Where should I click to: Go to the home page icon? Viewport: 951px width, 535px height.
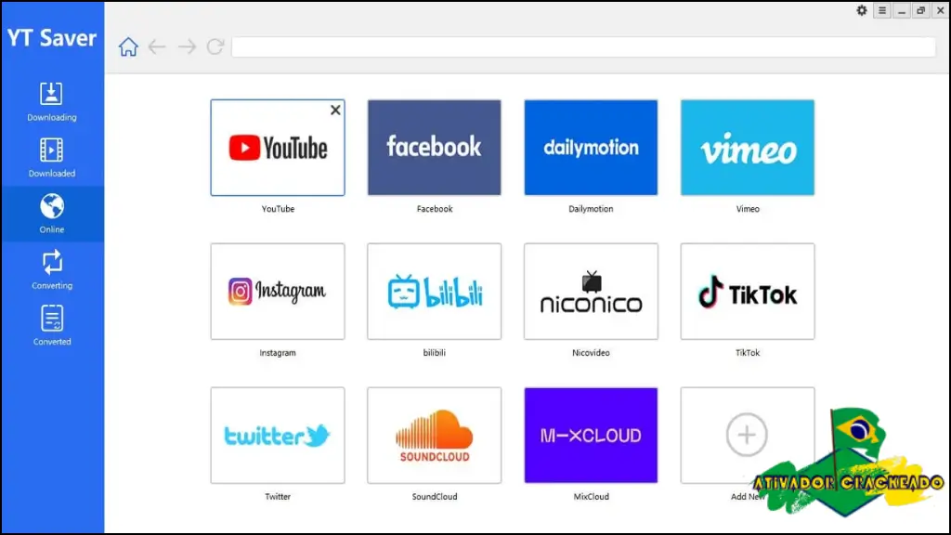click(x=128, y=46)
